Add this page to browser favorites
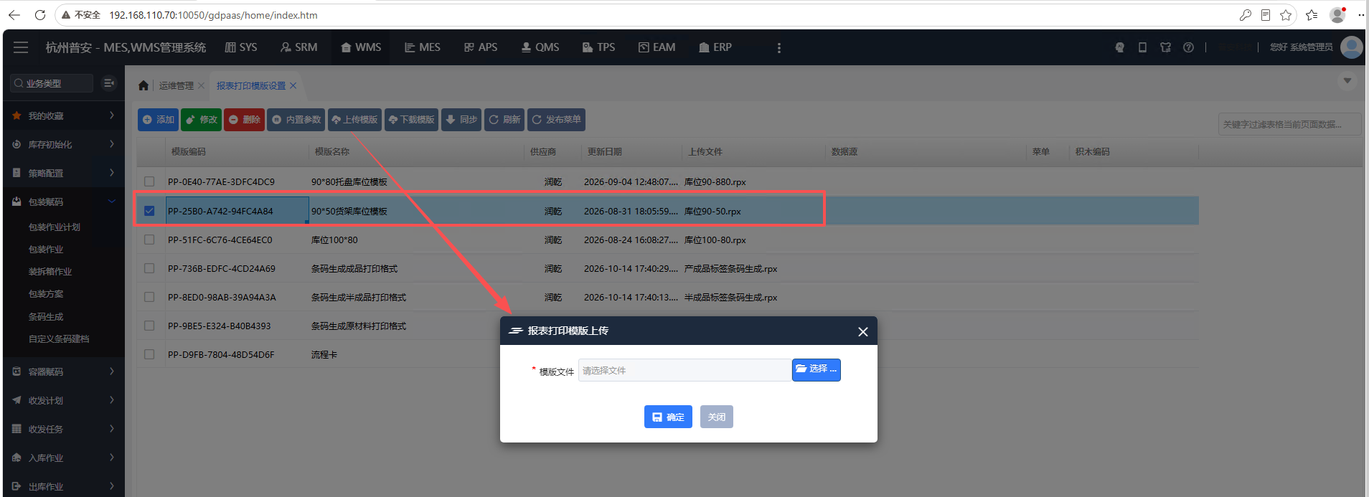This screenshot has width=1369, height=497. pos(1286,15)
